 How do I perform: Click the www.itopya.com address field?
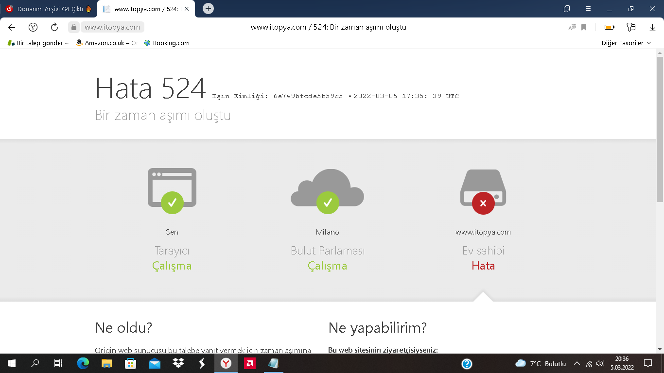[x=112, y=27]
